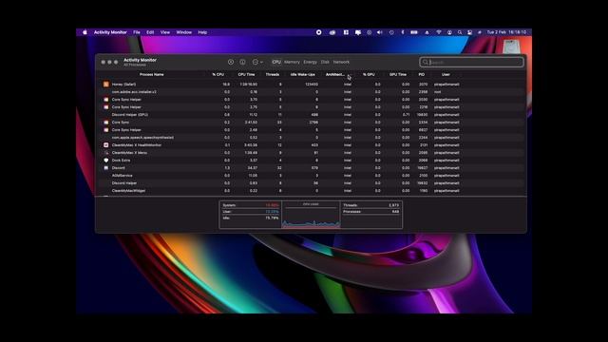This screenshot has width=608, height=342.
Task: Switch to the Network tab
Action: coord(341,62)
